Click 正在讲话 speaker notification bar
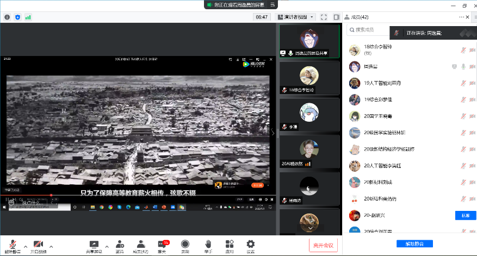477x256 pixels. coord(433,33)
